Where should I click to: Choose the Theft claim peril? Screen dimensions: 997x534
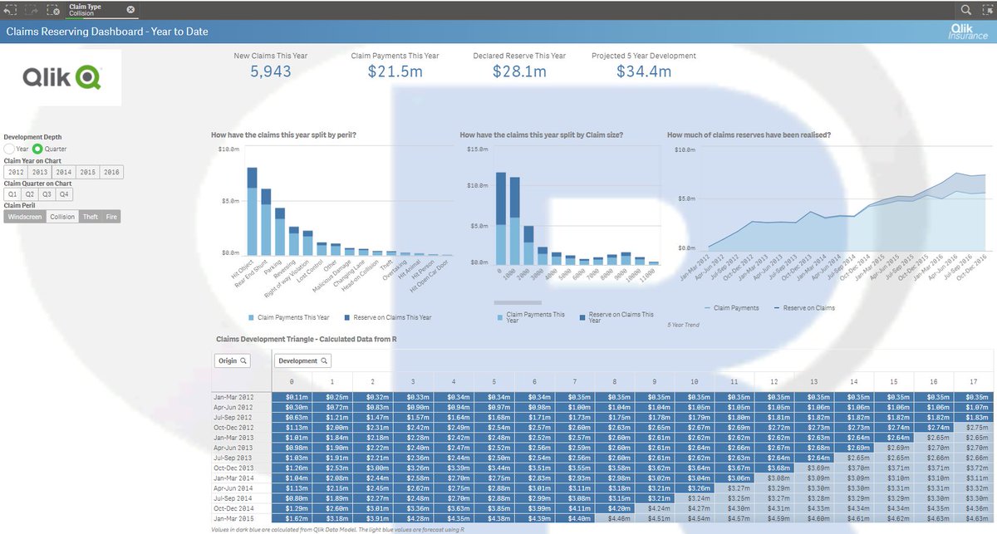[90, 216]
